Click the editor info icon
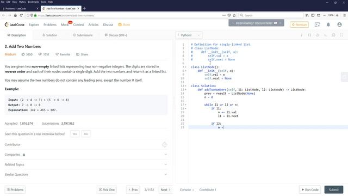348x196 pixels. 301,35
